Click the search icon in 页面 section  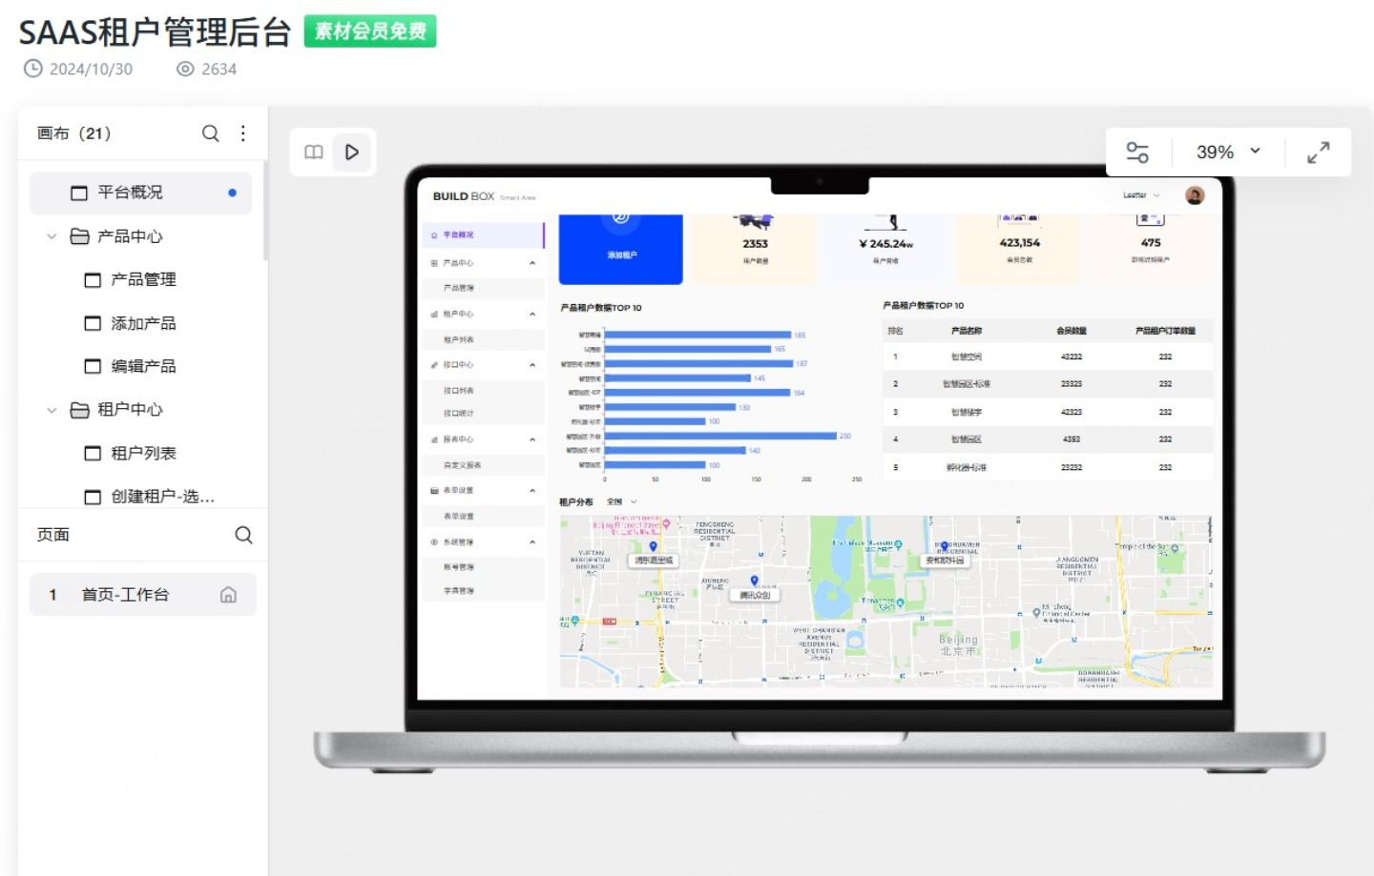tap(243, 535)
